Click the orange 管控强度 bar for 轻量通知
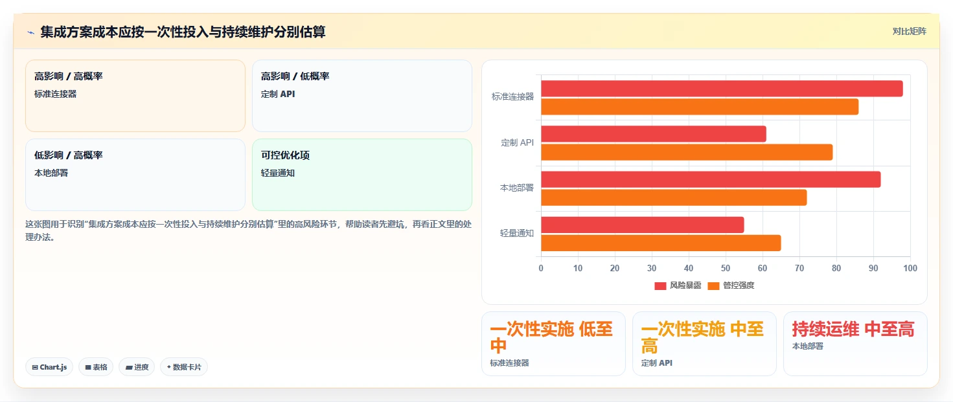953x402 pixels. [661, 243]
